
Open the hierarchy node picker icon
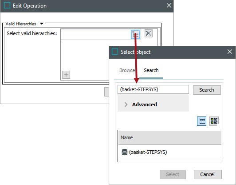click(x=135, y=34)
